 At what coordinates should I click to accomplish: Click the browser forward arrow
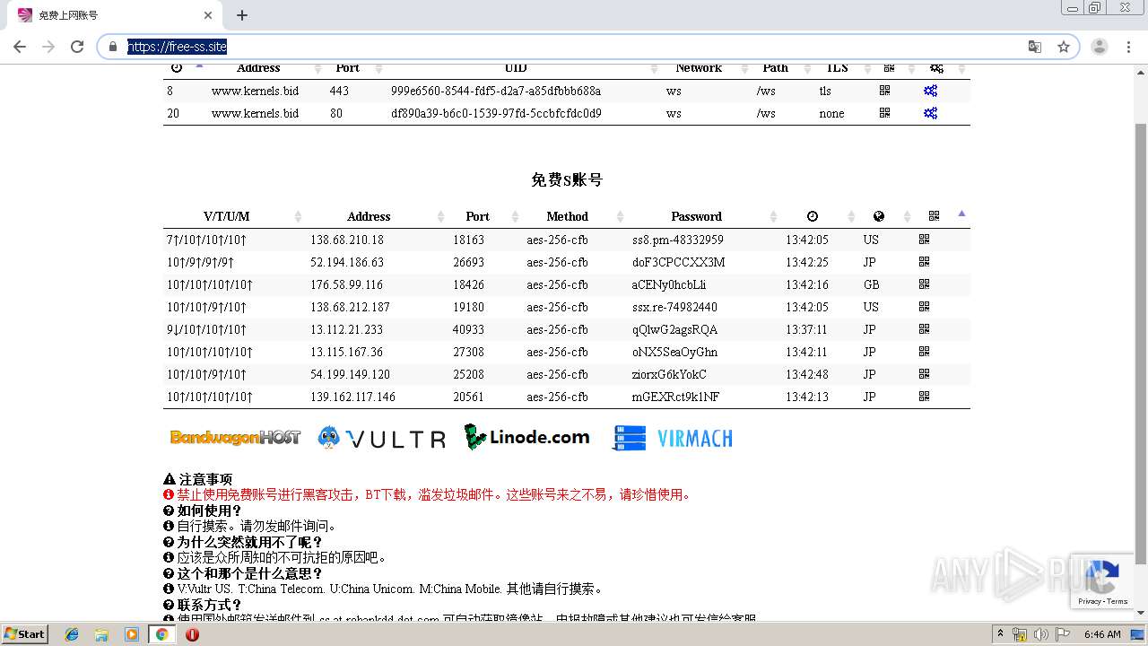(48, 47)
